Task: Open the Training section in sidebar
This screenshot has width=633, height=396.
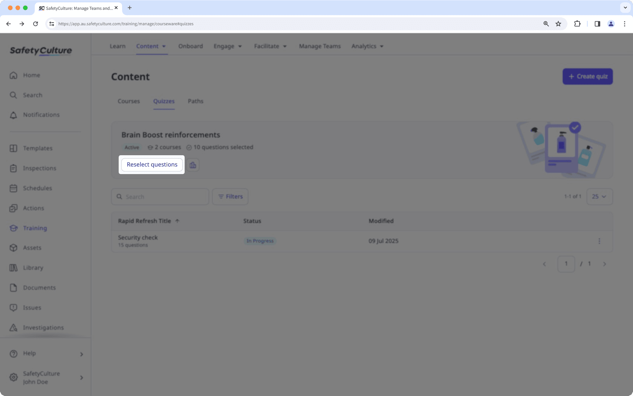Action: coord(35,228)
